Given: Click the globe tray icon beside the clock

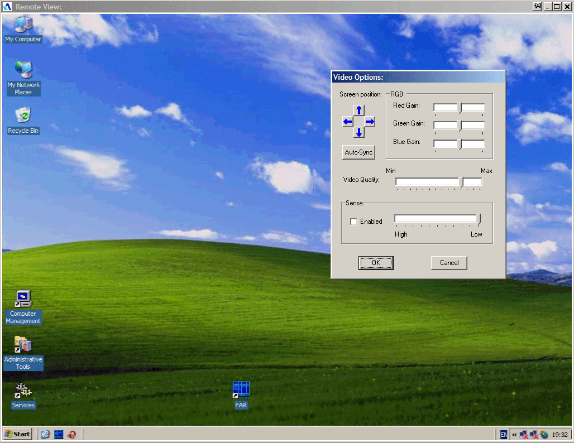Looking at the screenshot, I should click(544, 435).
